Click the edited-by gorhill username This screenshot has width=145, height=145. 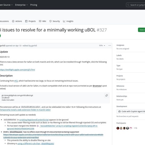click(x=34, y=46)
